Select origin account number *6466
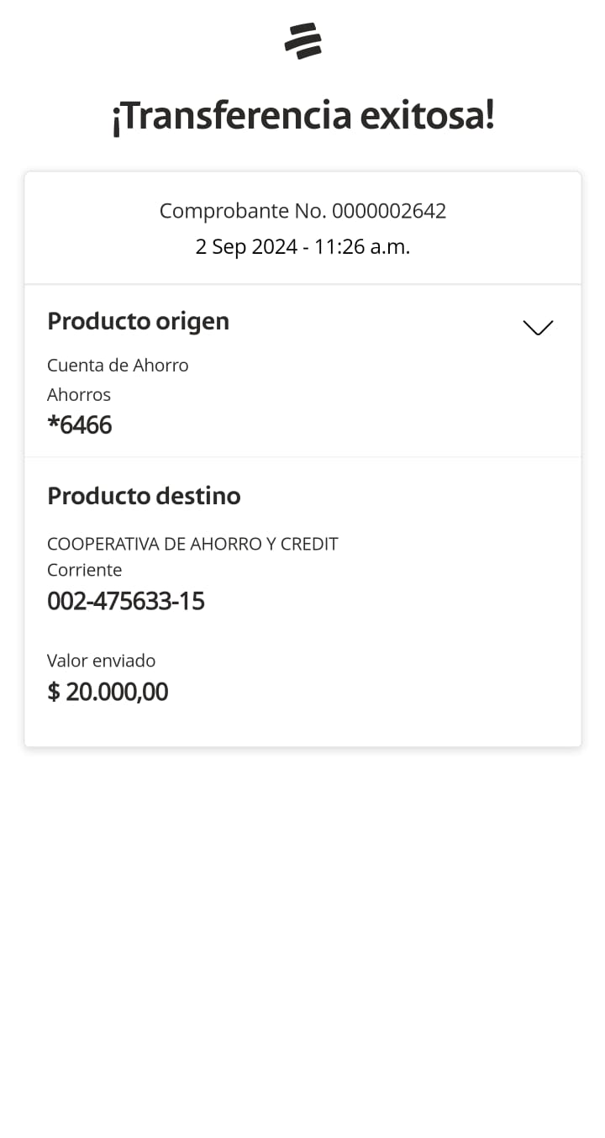The height and width of the screenshot is (1138, 605). point(80,425)
